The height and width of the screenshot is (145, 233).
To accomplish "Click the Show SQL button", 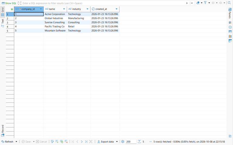I will [x=9, y=3].
